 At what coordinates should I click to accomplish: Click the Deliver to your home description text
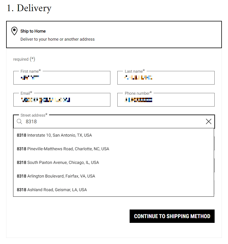[x=57, y=39]
